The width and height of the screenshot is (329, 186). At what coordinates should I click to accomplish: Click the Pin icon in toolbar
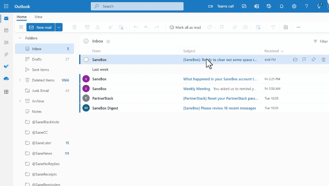(235, 27)
